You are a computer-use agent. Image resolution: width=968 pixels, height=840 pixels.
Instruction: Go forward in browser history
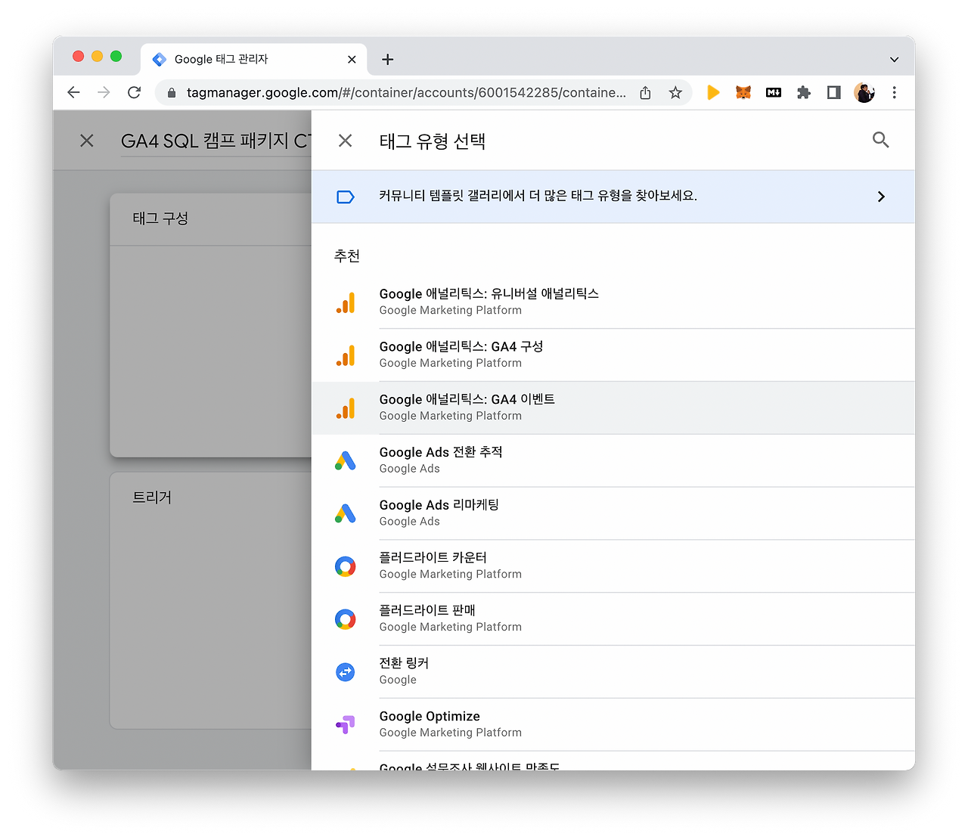pyautogui.click(x=104, y=92)
